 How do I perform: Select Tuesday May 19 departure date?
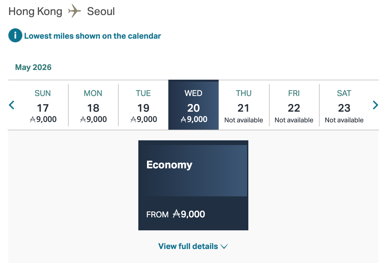[143, 105]
